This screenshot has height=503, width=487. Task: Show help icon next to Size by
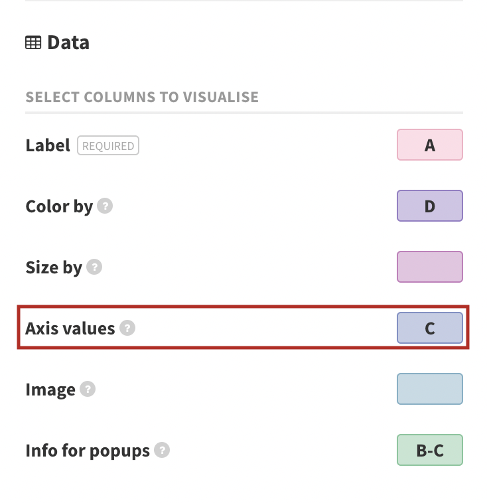94,267
